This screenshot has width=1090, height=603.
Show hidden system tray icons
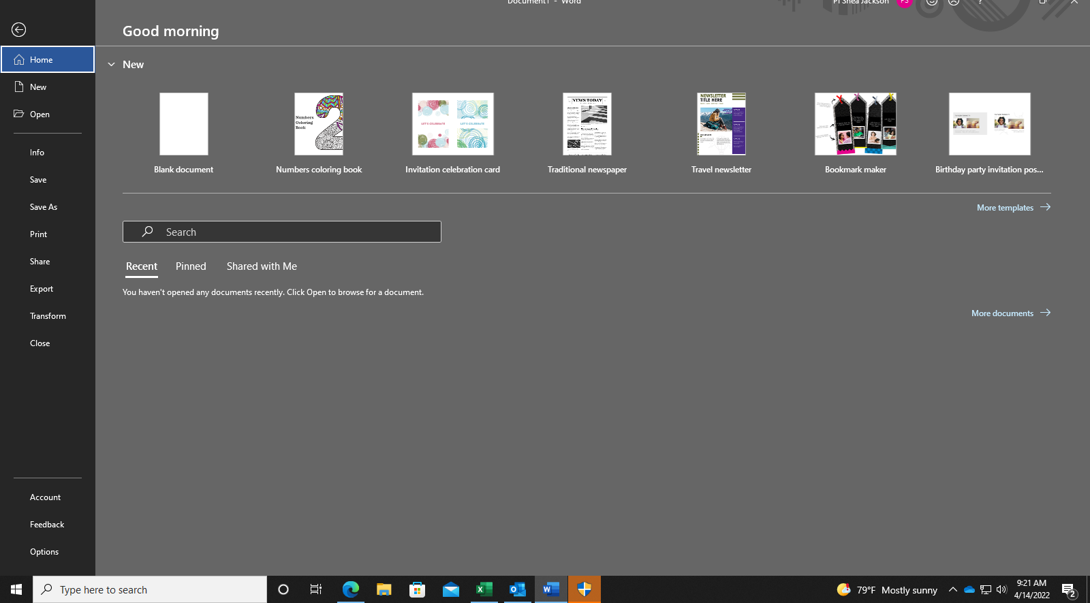pyautogui.click(x=952, y=589)
